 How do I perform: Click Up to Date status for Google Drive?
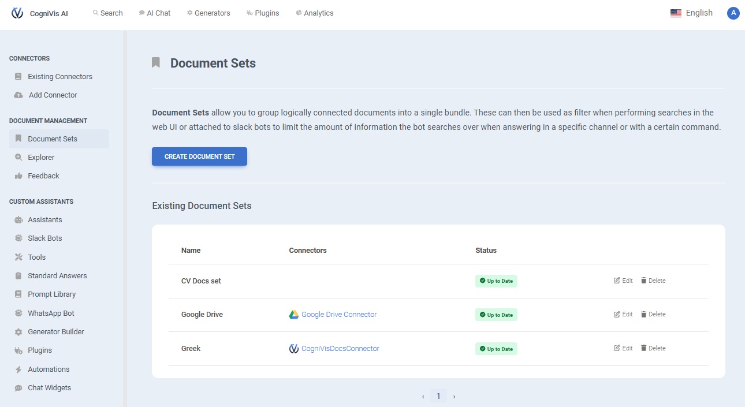coord(496,315)
